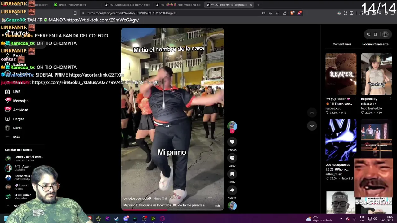Switch to the Podría interesarte tab

[x=375, y=44]
